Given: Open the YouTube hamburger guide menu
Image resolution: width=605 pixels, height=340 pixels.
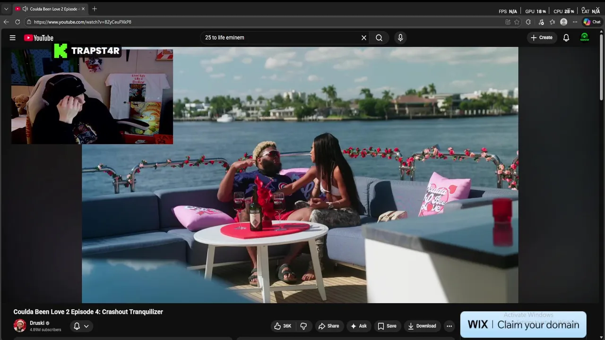Looking at the screenshot, I should point(13,38).
